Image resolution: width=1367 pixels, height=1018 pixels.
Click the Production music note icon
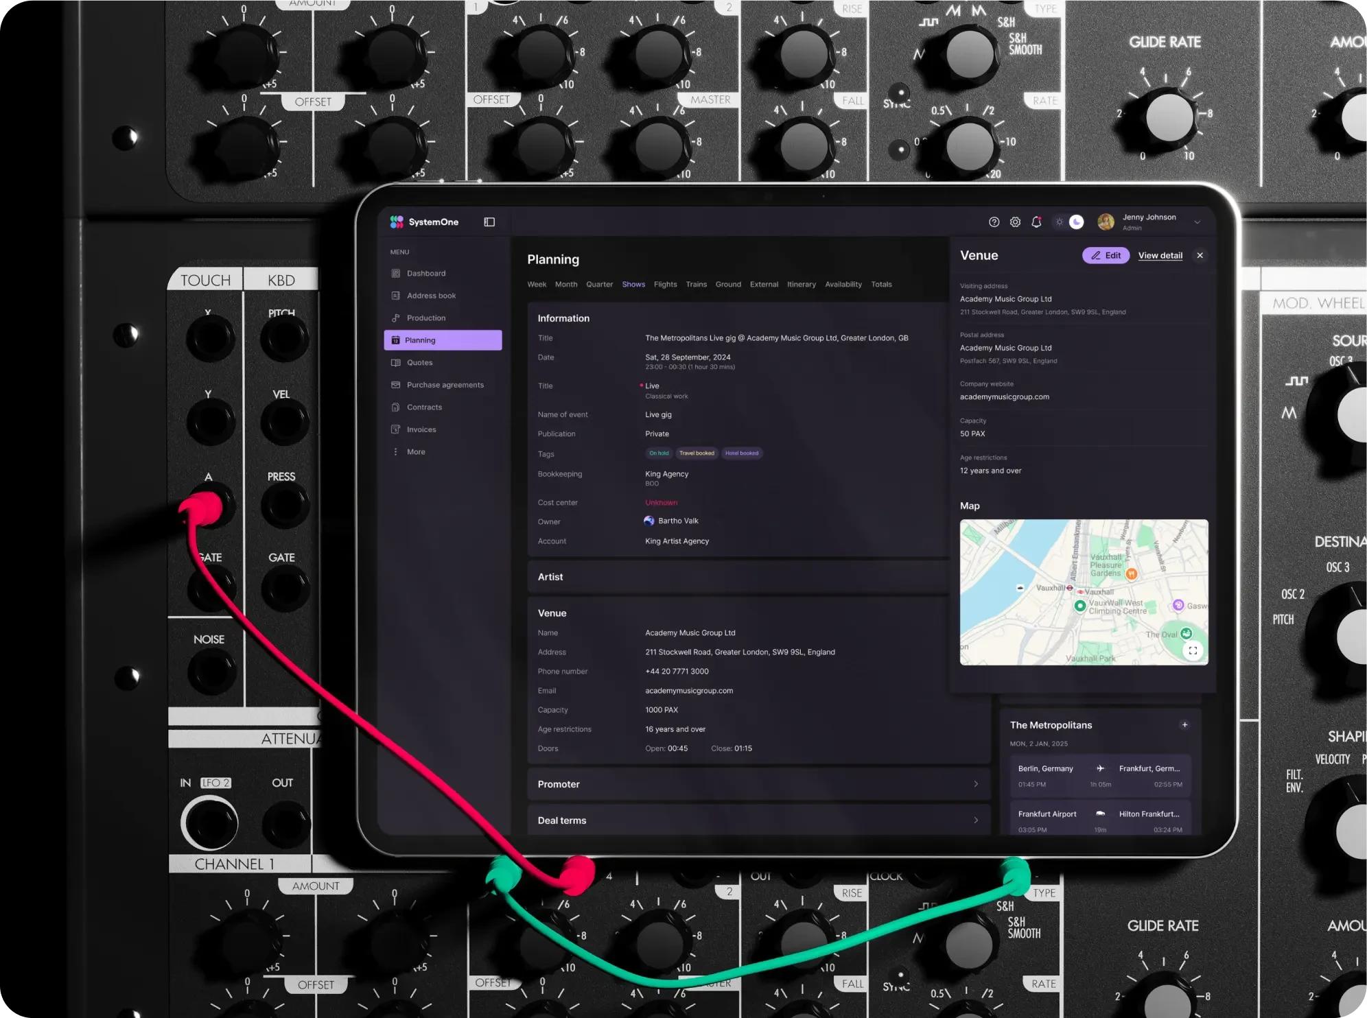pos(396,318)
